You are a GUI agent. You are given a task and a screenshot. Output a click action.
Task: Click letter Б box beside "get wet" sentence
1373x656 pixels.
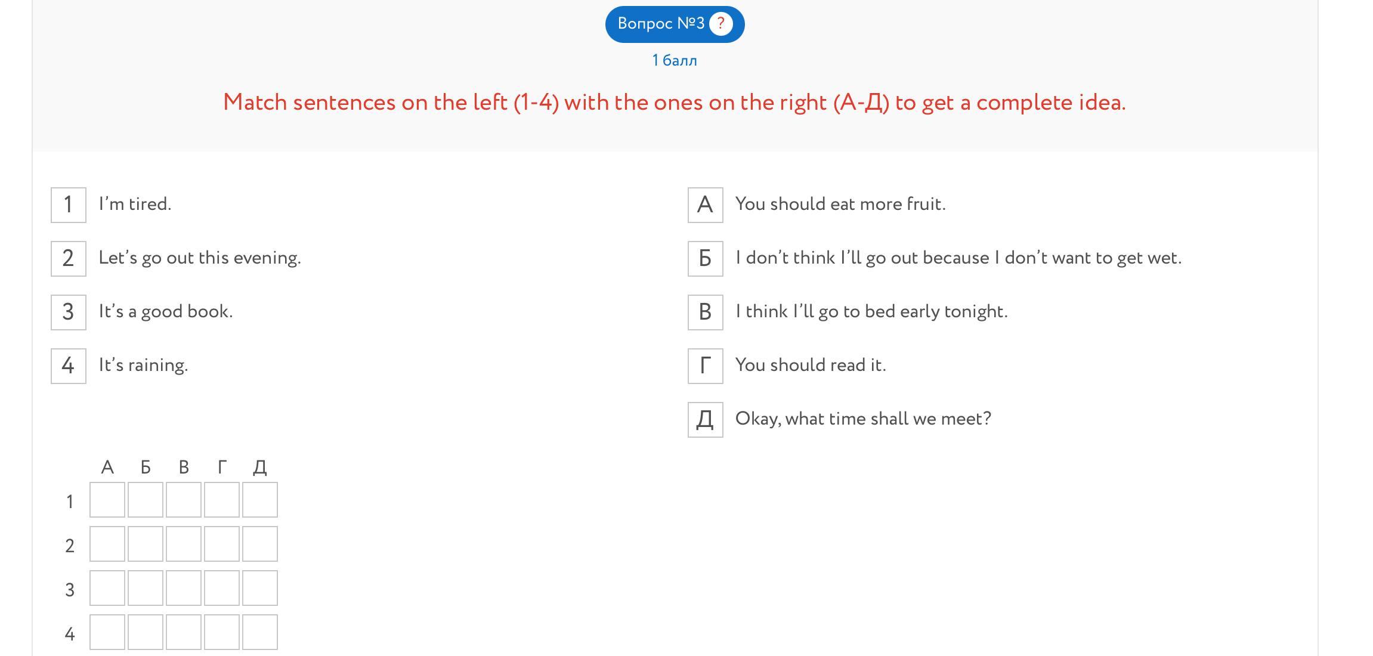(706, 259)
